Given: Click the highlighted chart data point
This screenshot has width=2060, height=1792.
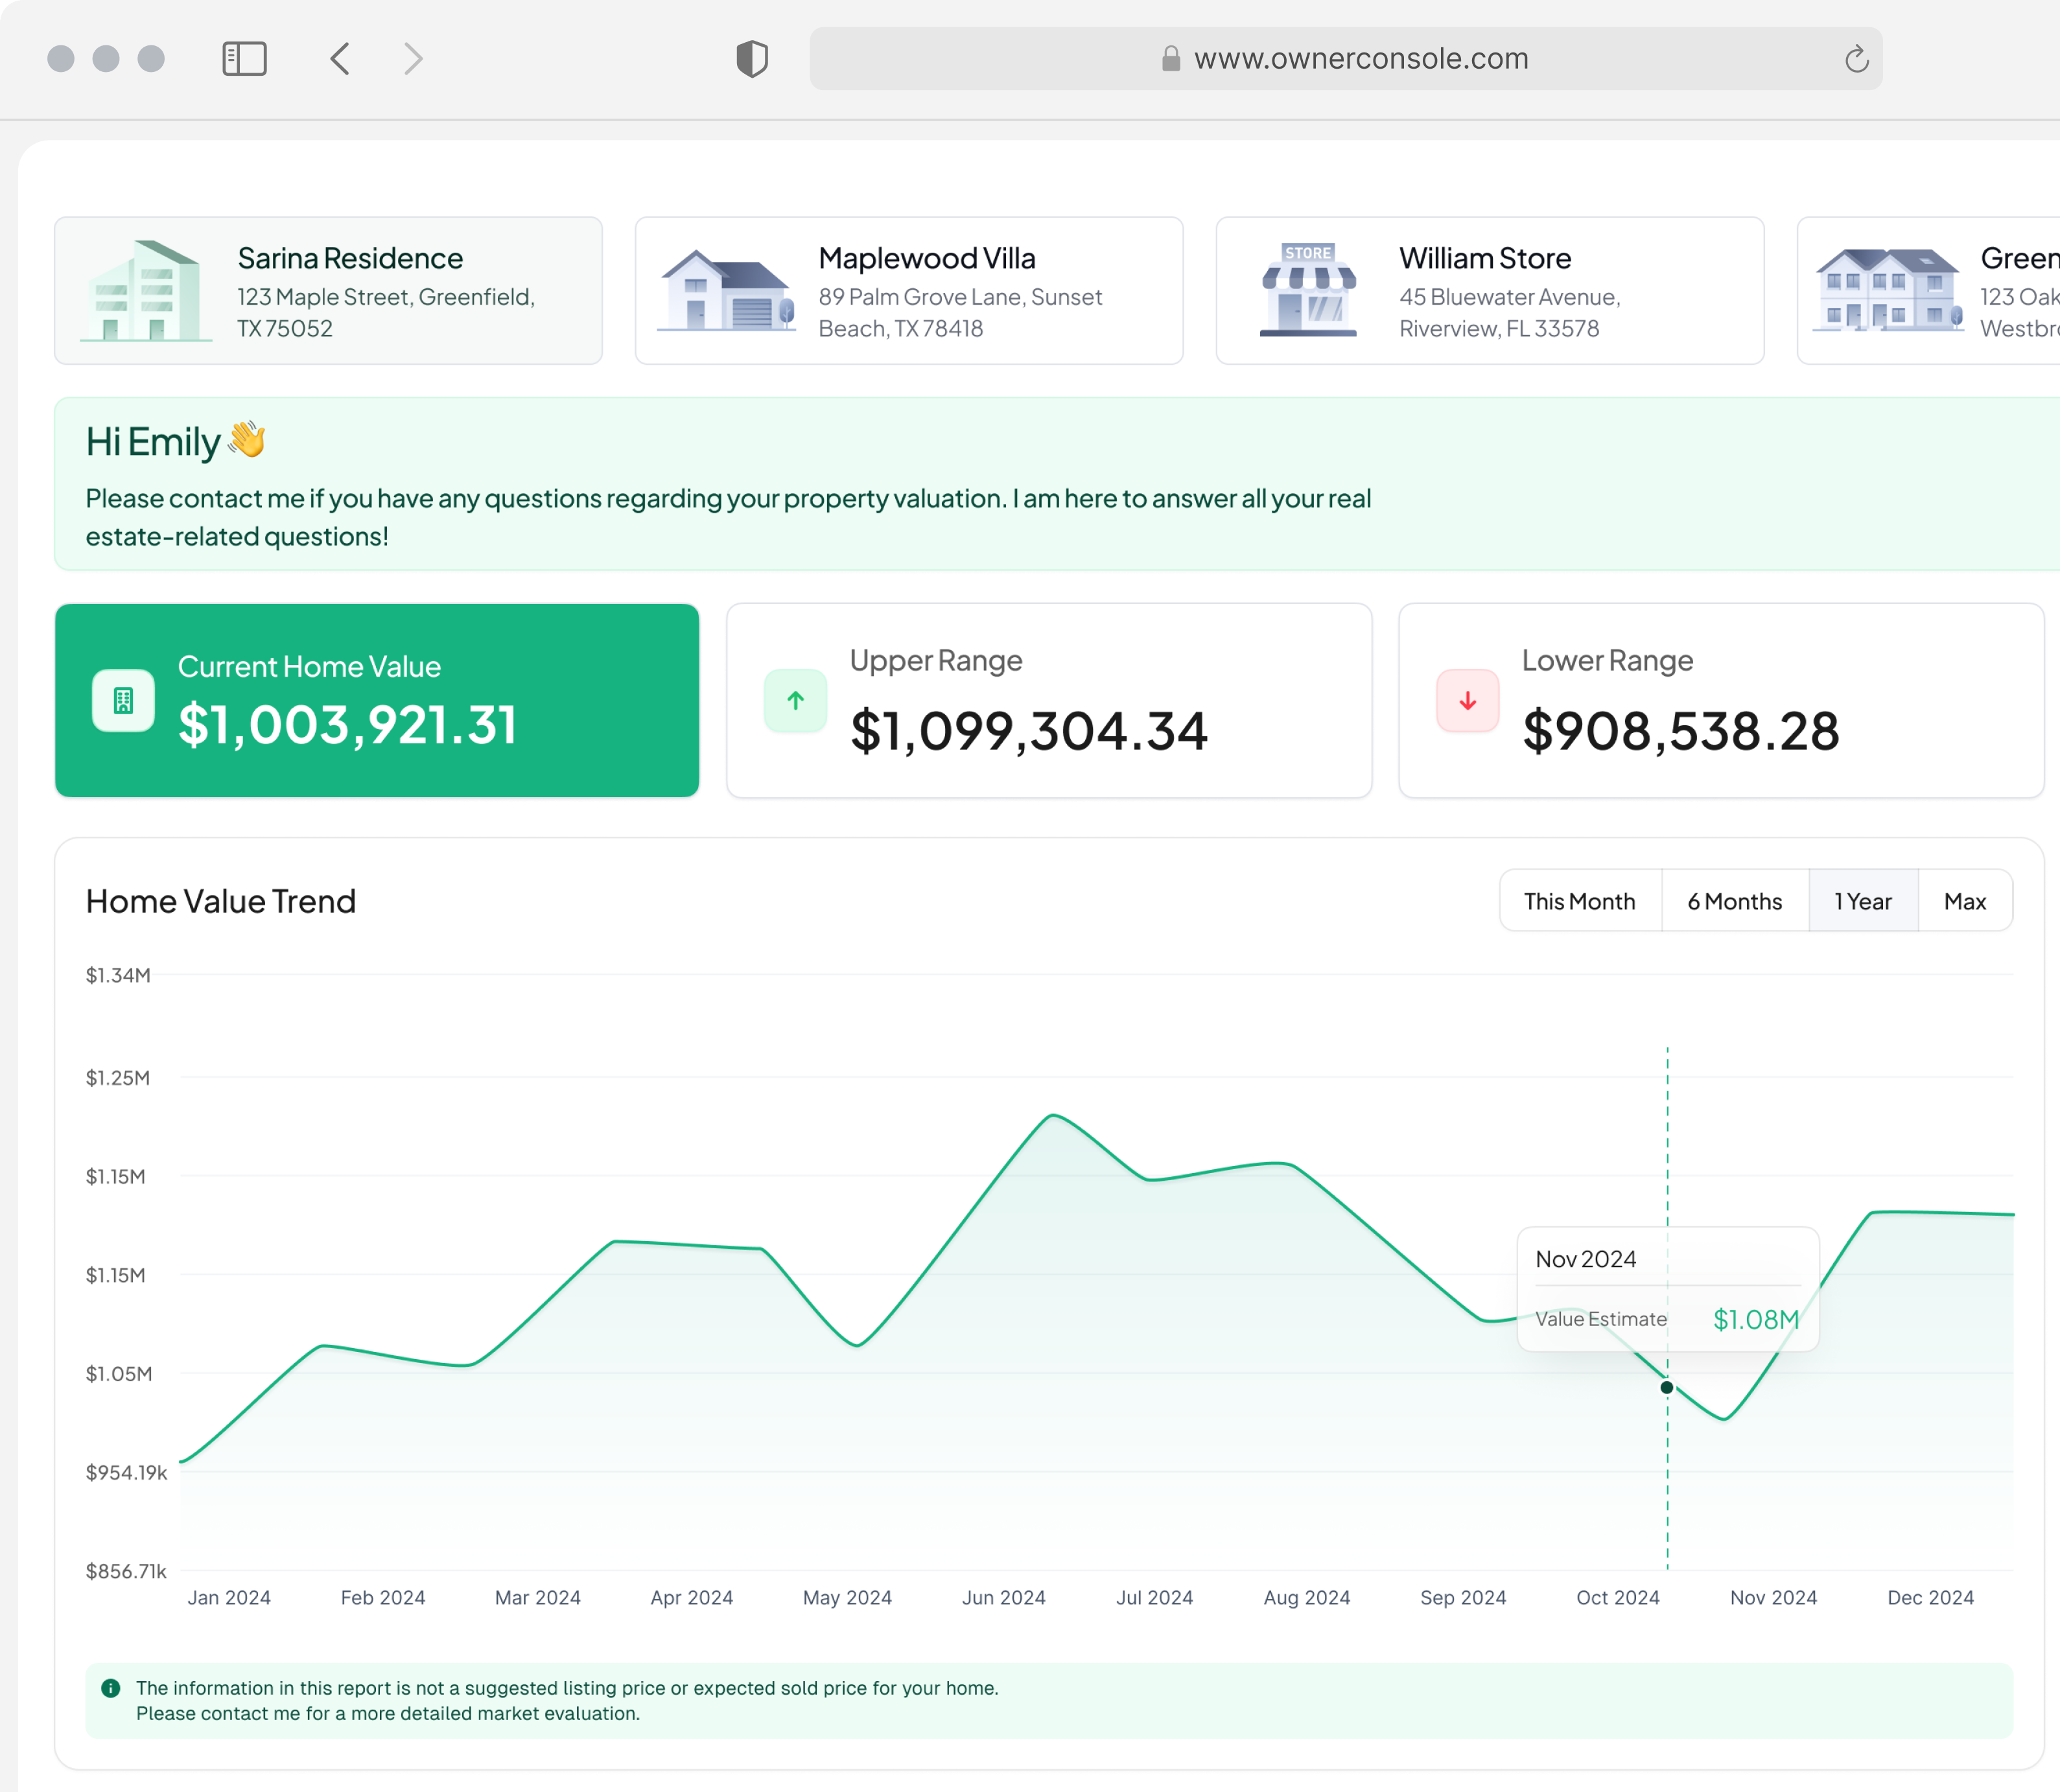Looking at the screenshot, I should 1667,1387.
